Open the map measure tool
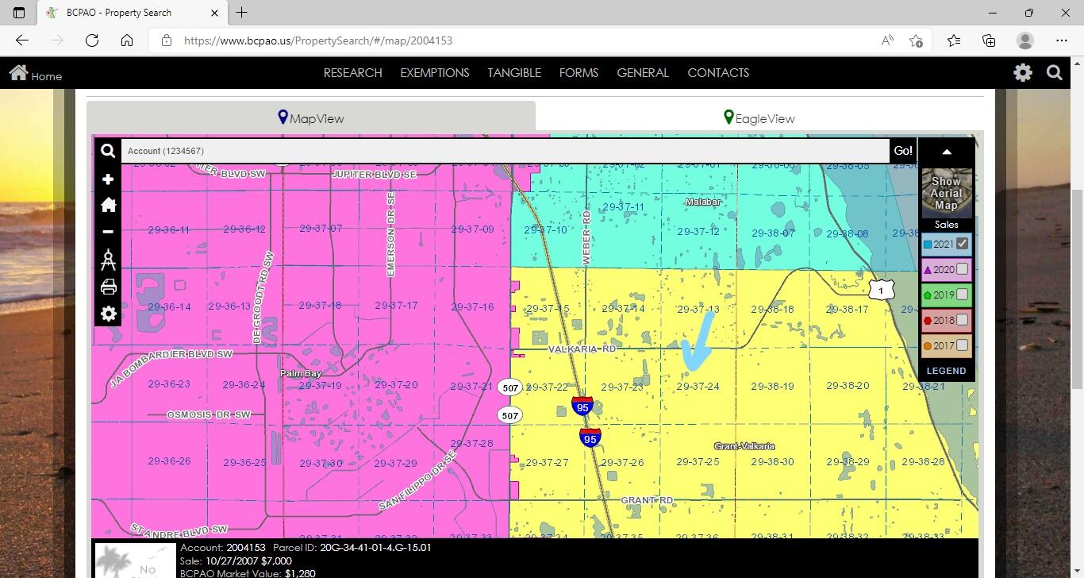 pyautogui.click(x=109, y=260)
